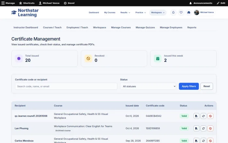
Task: Open the Dashboard nav link
Action: 94,12
